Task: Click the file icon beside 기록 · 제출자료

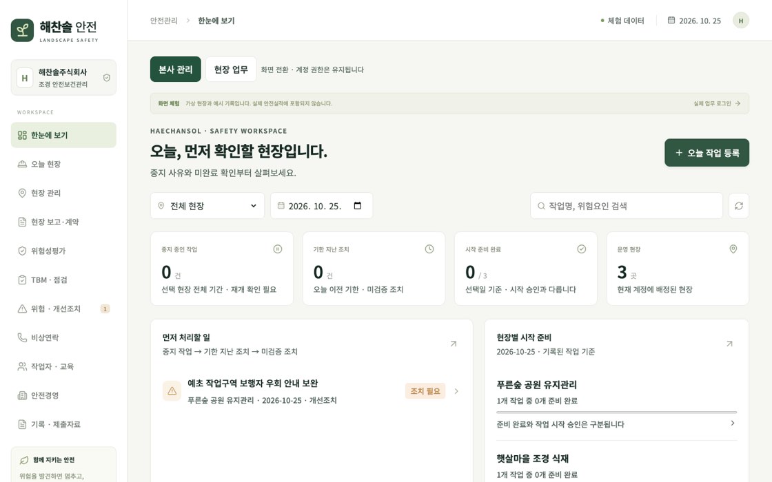Action: 22,424
